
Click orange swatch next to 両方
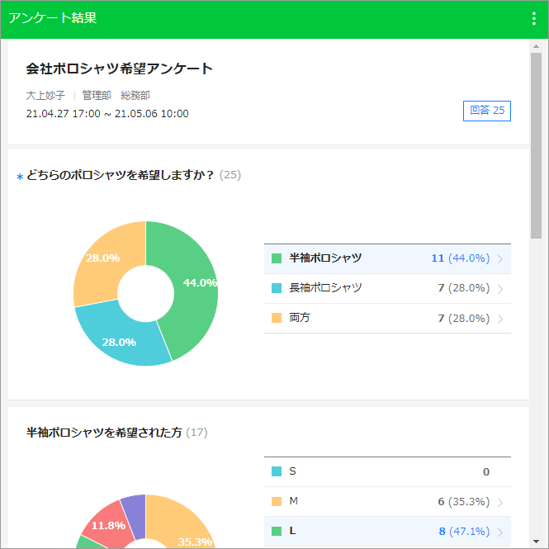[x=277, y=318]
